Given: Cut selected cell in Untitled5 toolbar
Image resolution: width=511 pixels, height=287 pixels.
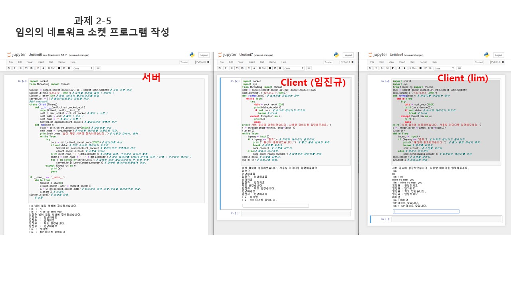Looking at the screenshot, I should (x=21, y=68).
